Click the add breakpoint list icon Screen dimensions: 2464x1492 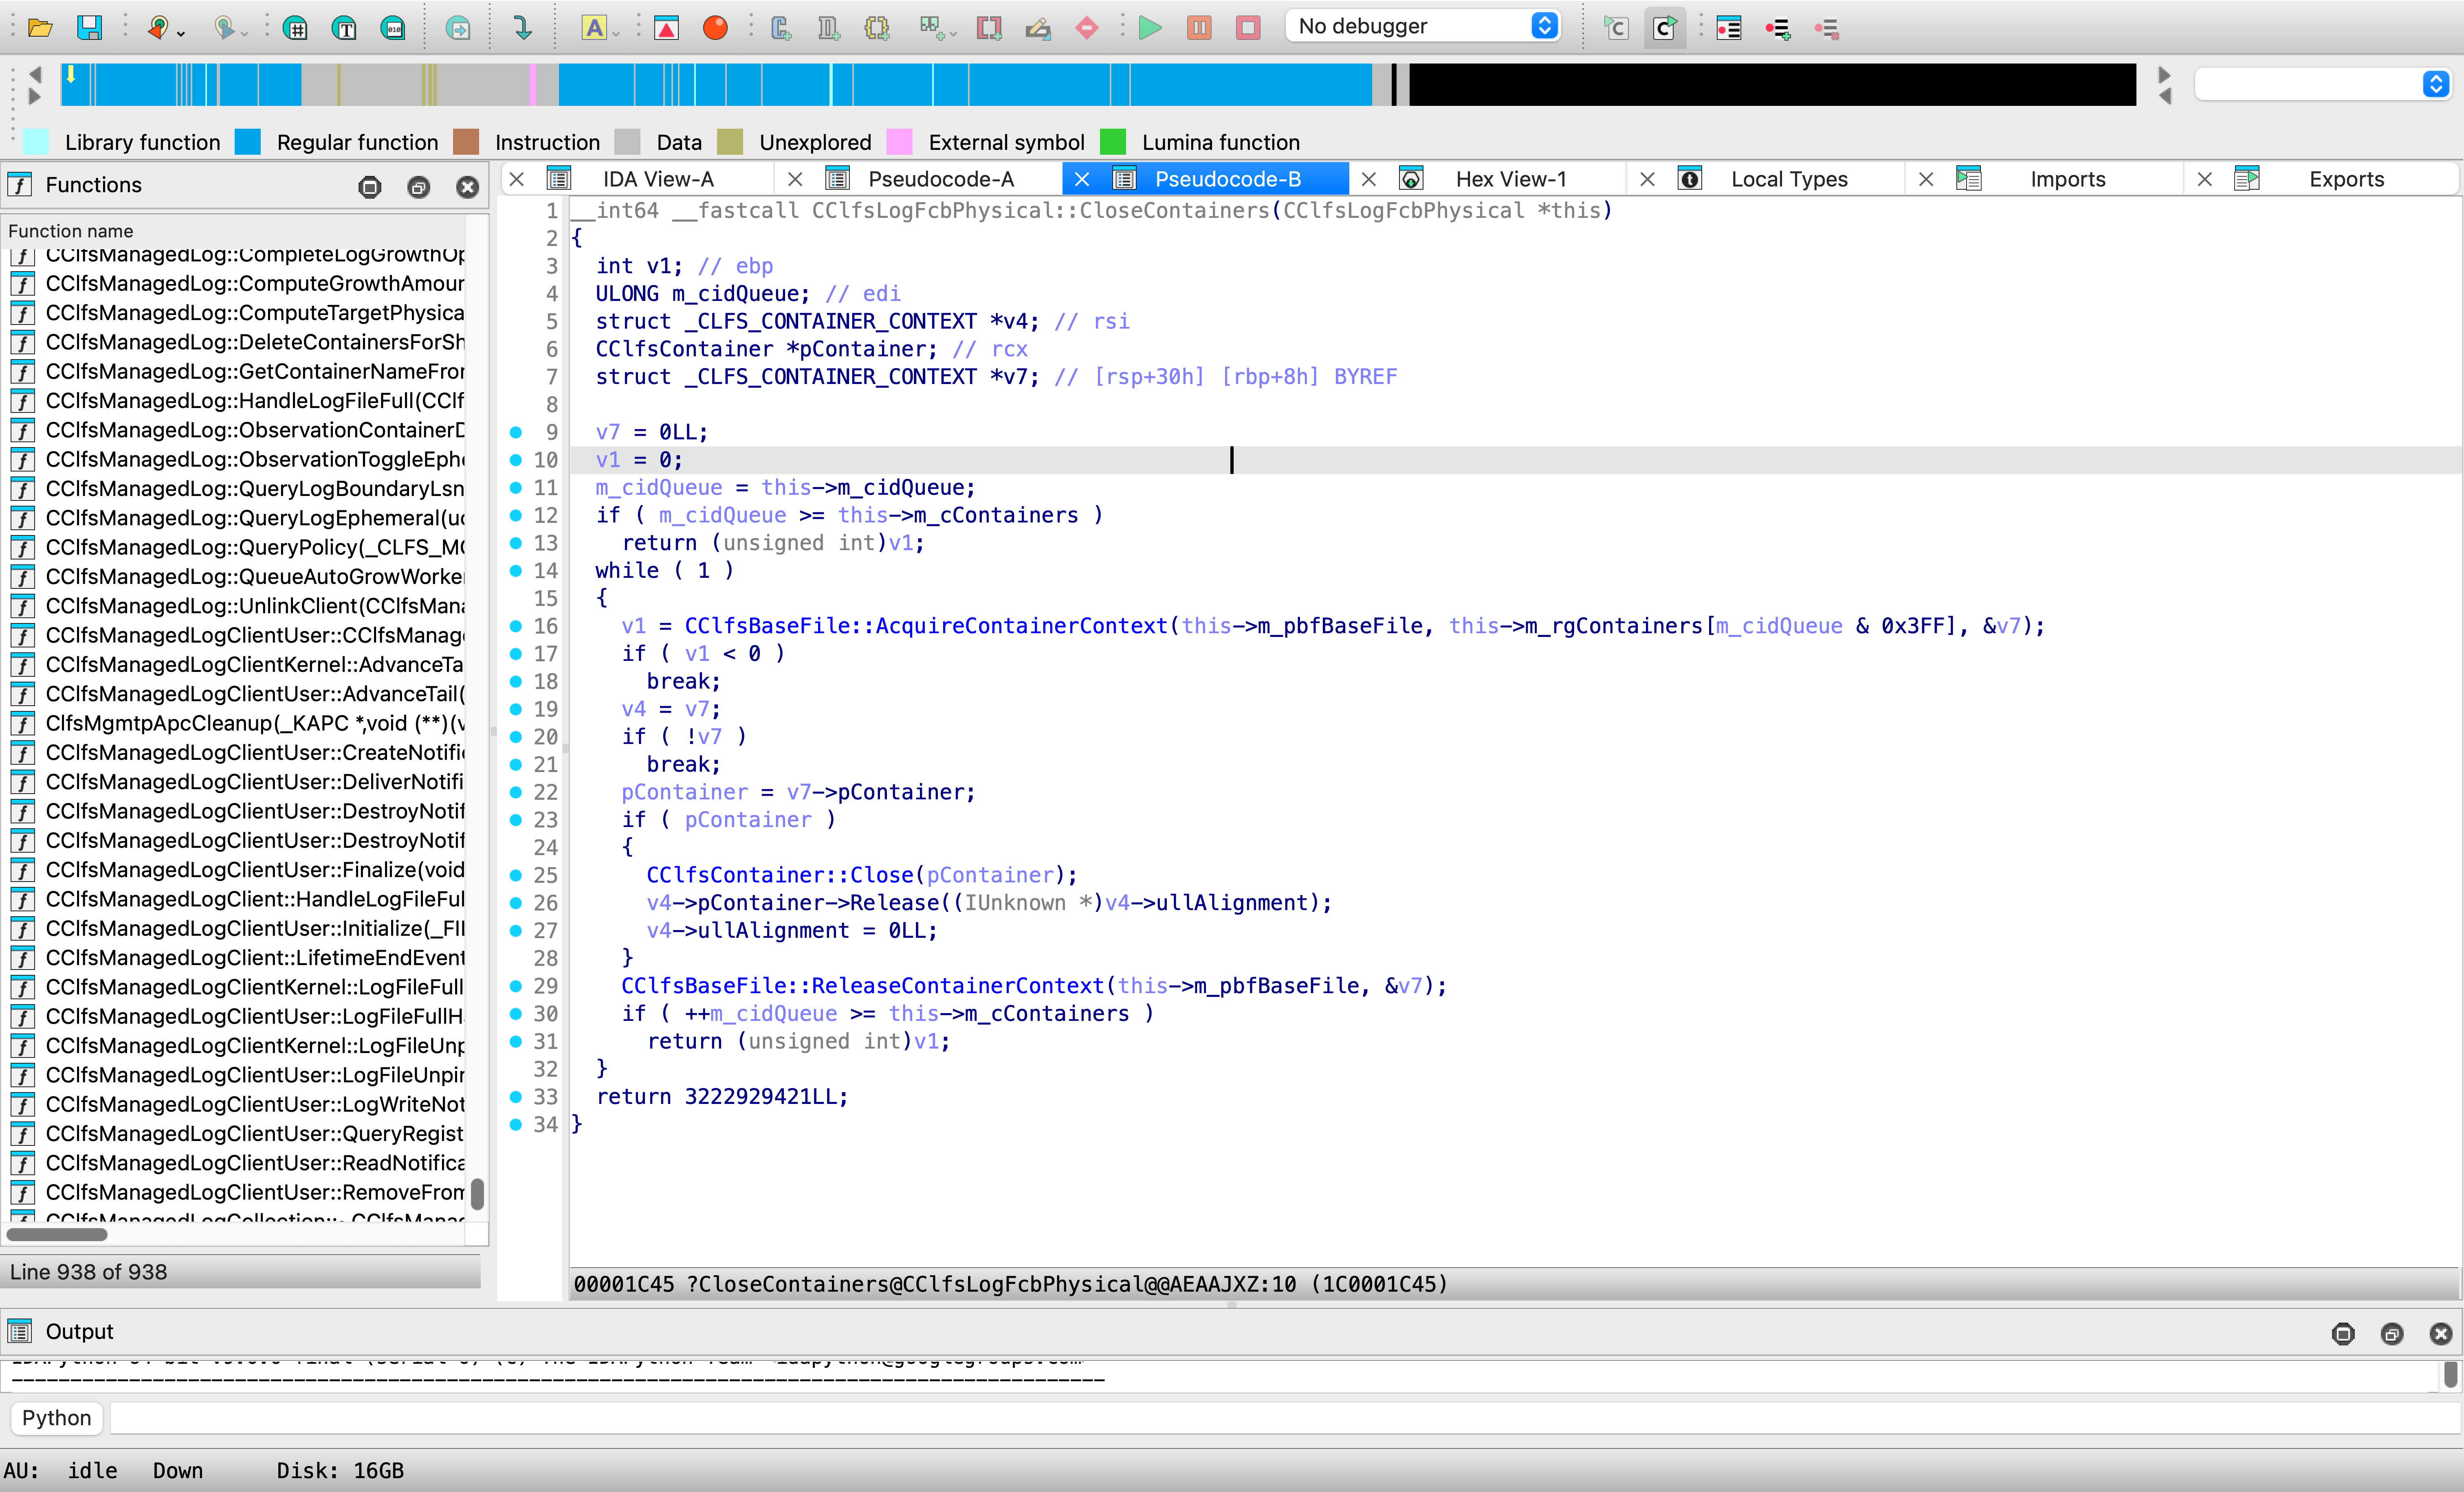point(1777,28)
